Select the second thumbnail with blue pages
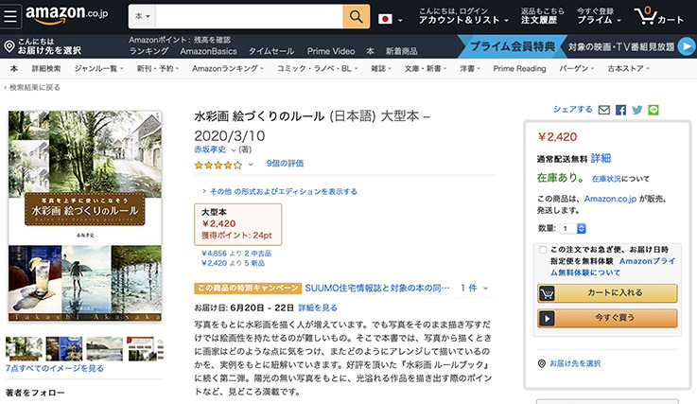697x404 pixels. point(64,348)
